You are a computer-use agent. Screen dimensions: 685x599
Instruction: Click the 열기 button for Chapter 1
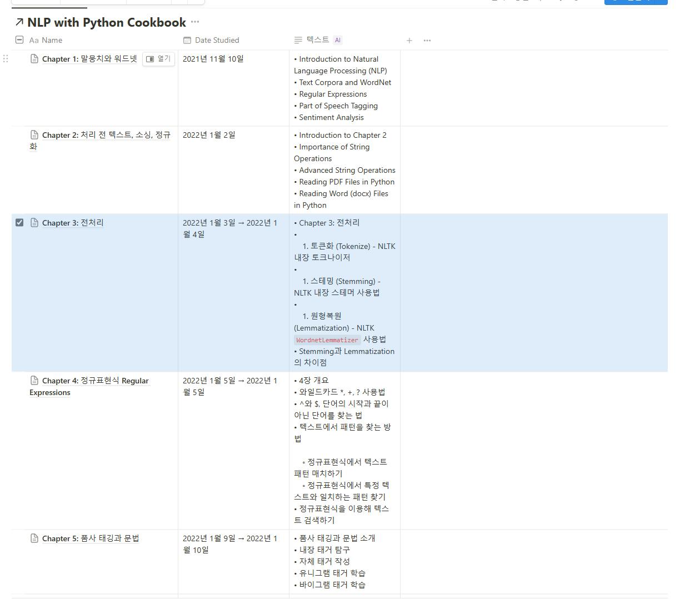click(x=159, y=59)
